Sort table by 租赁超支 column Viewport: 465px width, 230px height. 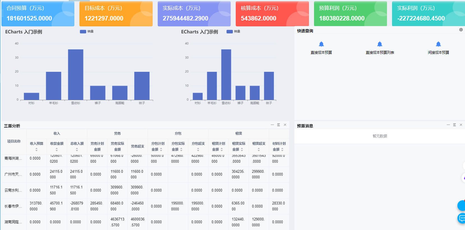[259, 150]
